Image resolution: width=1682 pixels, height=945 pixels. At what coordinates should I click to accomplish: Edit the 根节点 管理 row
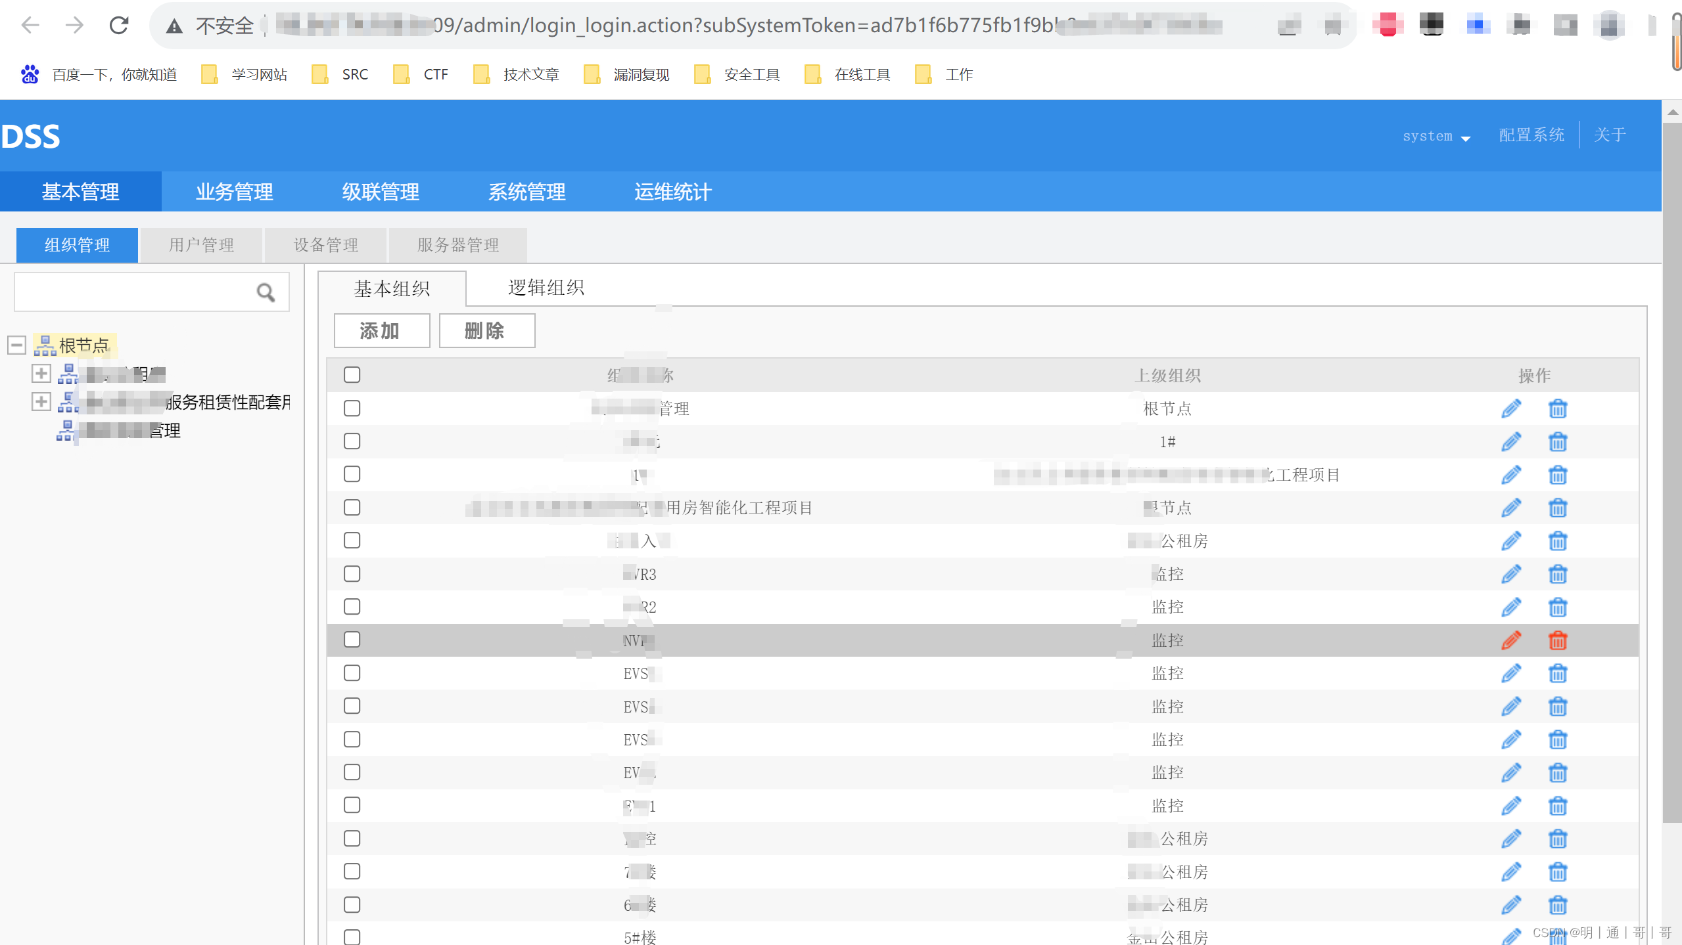(x=1511, y=408)
